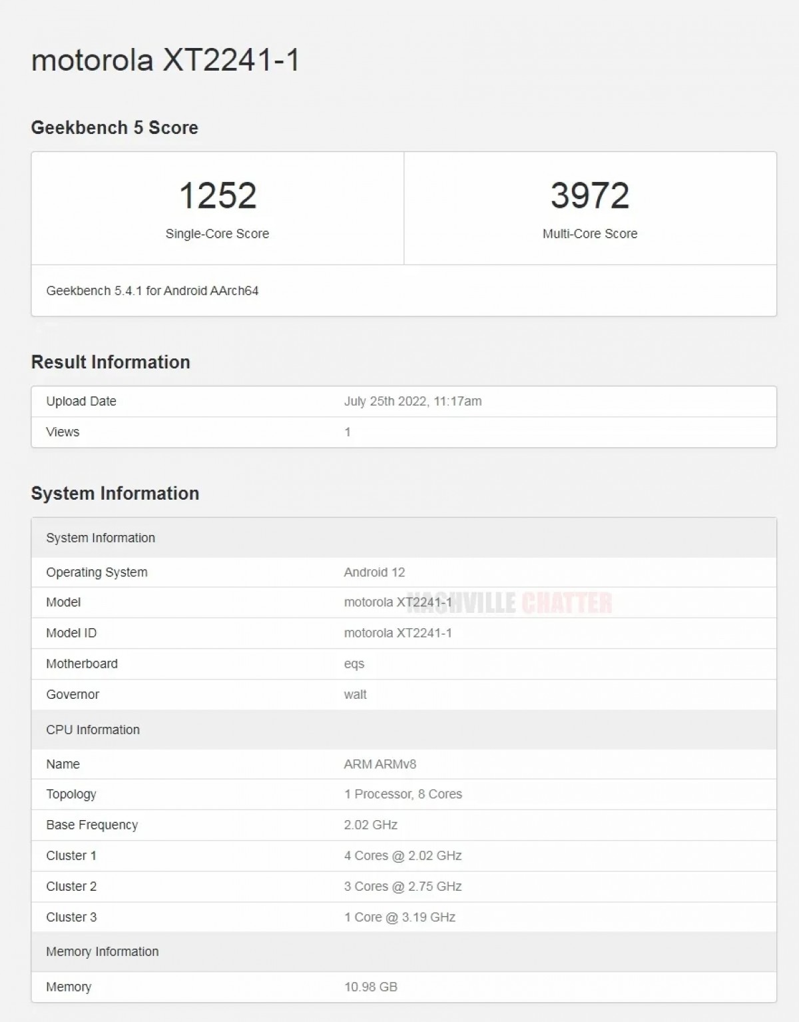Select the Motherboard eqs entry
The height and width of the screenshot is (1022, 799).
tap(354, 664)
